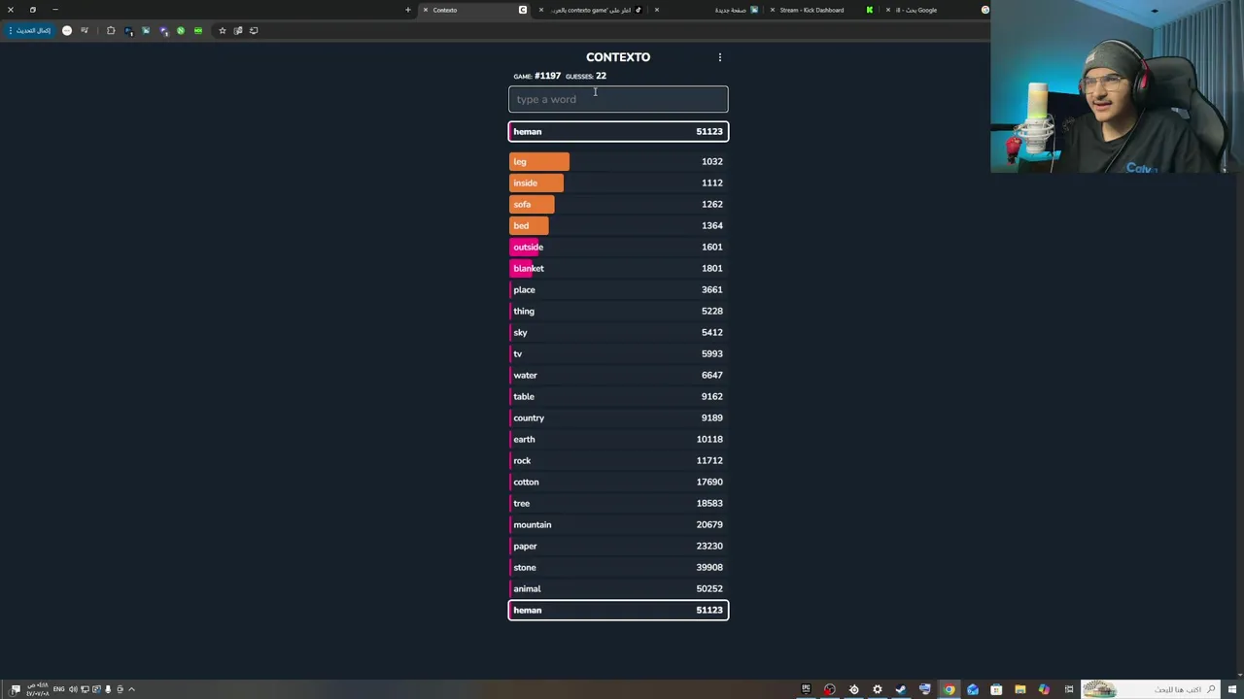This screenshot has width=1244, height=699.
Task: Select the 'mountain' guess row
Action: tap(618, 524)
